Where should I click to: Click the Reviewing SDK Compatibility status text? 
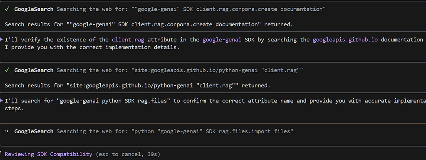coord(48,154)
